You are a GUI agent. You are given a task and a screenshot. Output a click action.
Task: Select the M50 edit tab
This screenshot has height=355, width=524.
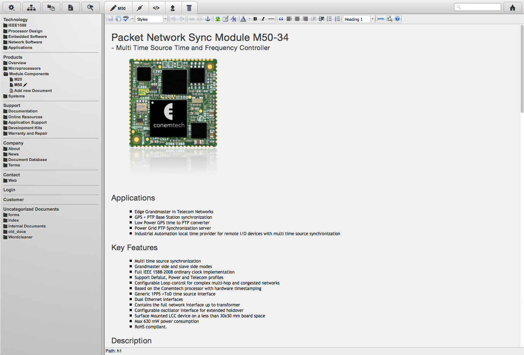(118, 8)
